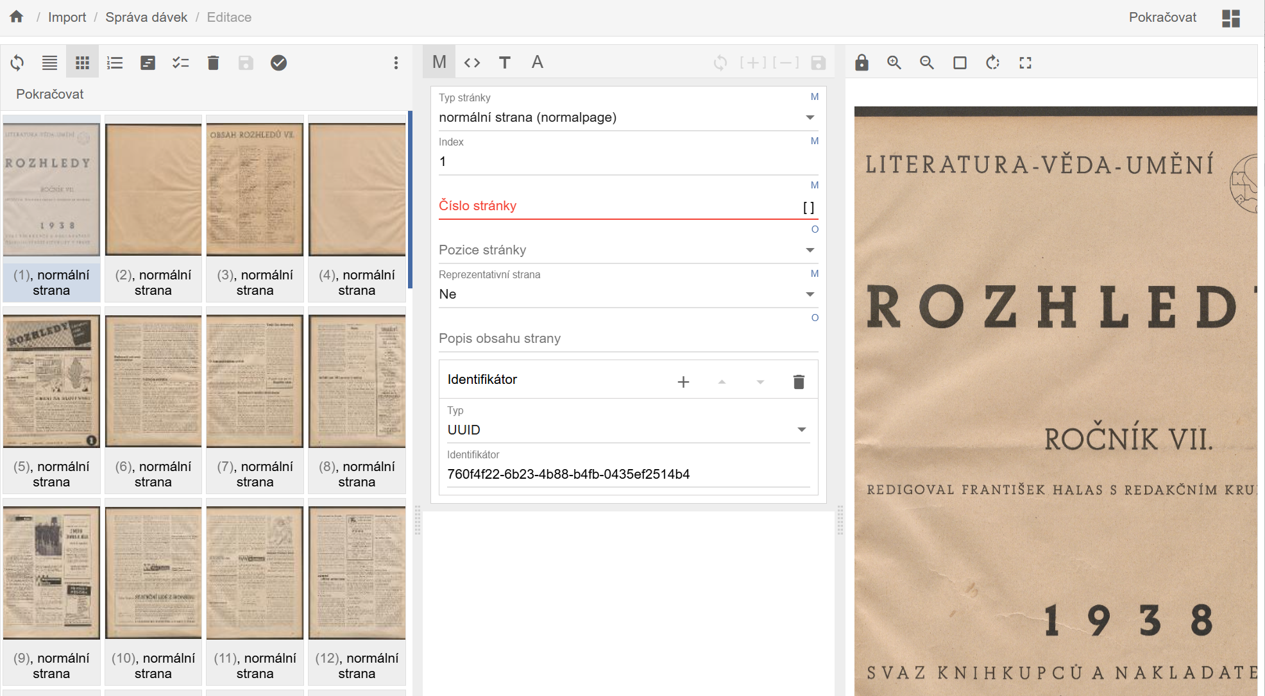Switch to the M metadata editor tab
This screenshot has width=1265, height=696.
click(x=439, y=62)
